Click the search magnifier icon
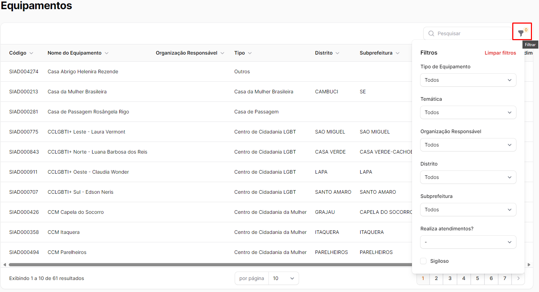The height and width of the screenshot is (292, 539). coord(431,33)
